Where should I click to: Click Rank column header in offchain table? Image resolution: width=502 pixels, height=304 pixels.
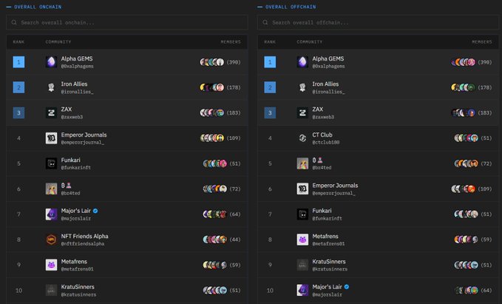[270, 42]
